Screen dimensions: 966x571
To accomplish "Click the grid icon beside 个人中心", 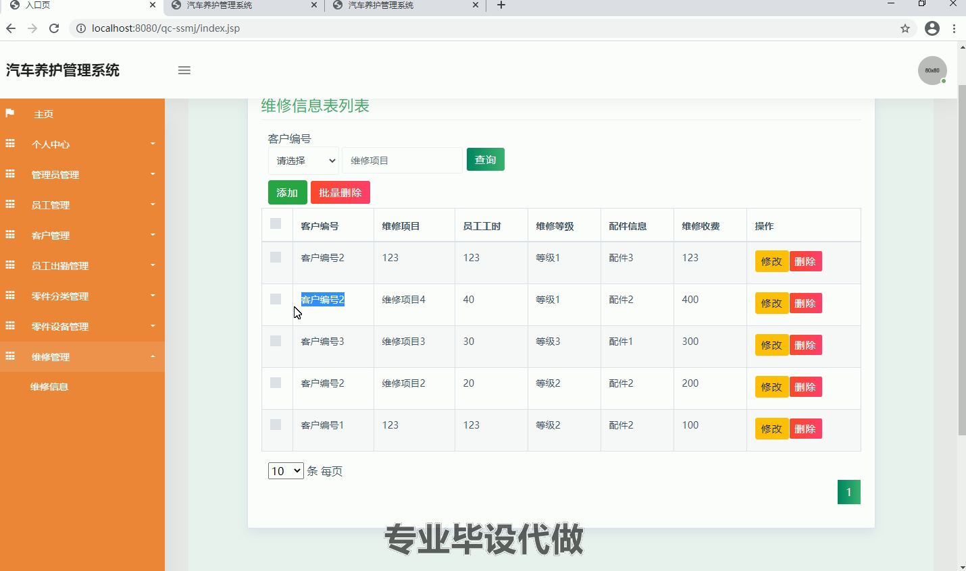I will pos(10,144).
